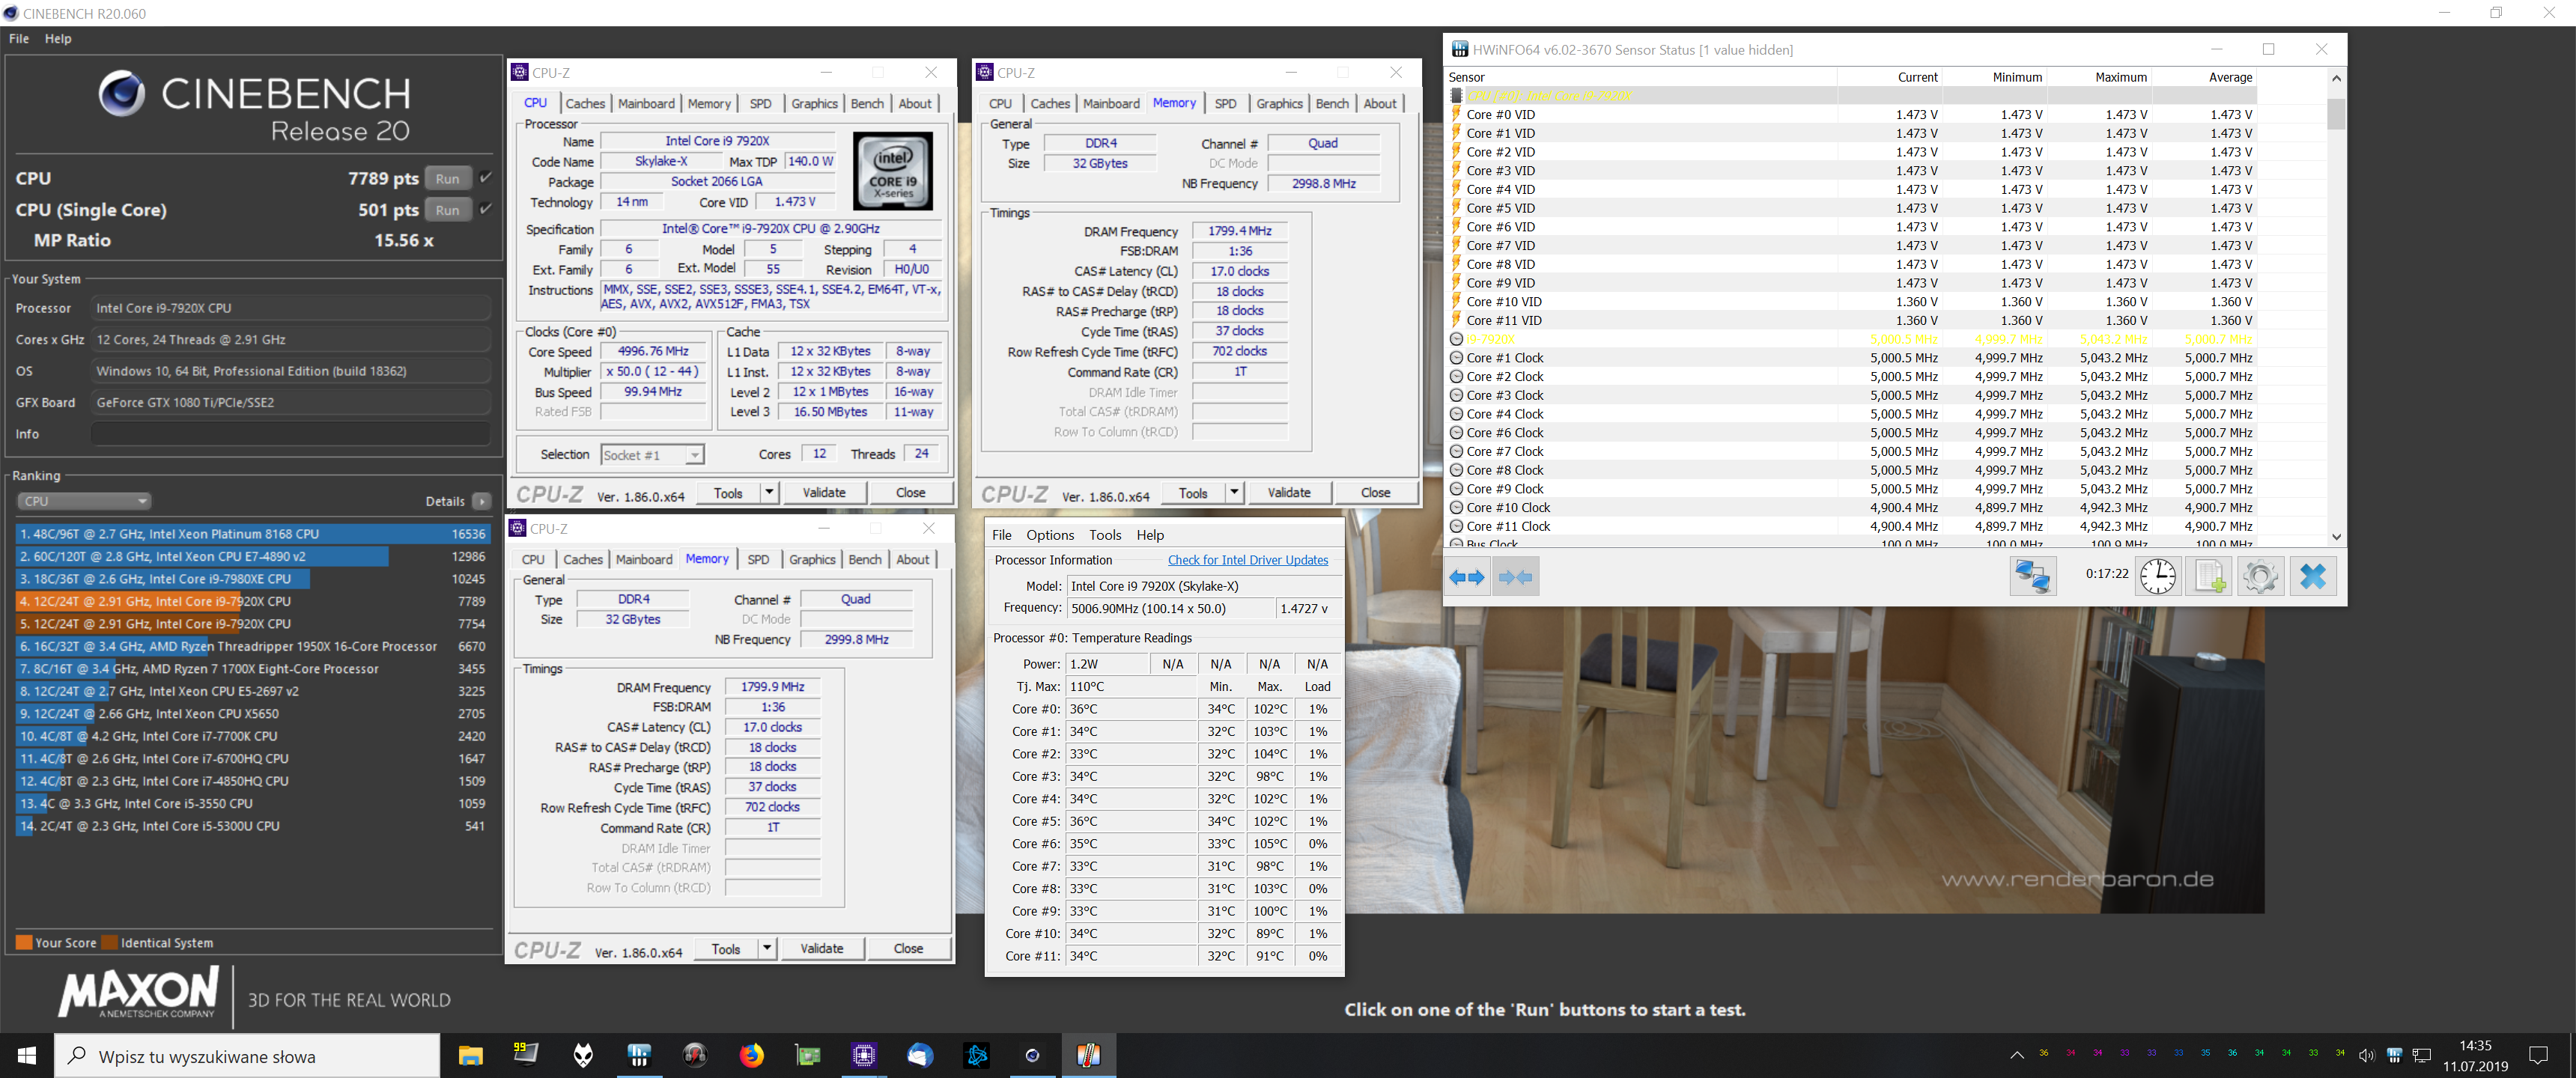This screenshot has height=1078, width=2576.
Task: Open Core Temp thermometer taskbar icon
Action: (x=1088, y=1055)
